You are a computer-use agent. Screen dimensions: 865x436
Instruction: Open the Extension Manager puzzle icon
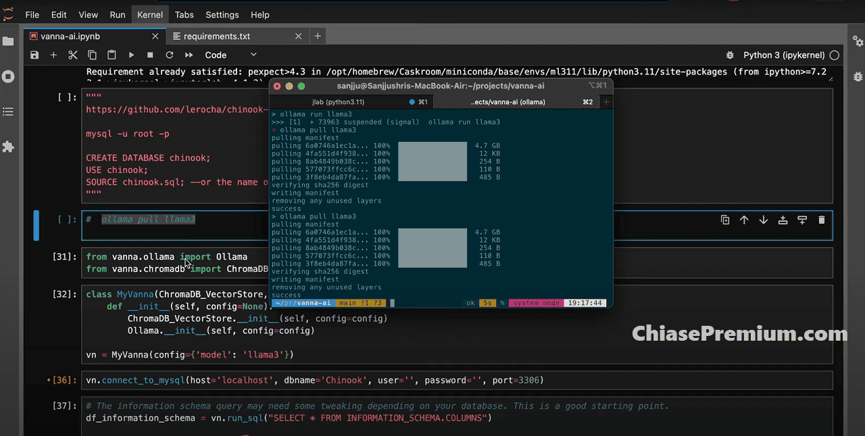pyautogui.click(x=8, y=147)
